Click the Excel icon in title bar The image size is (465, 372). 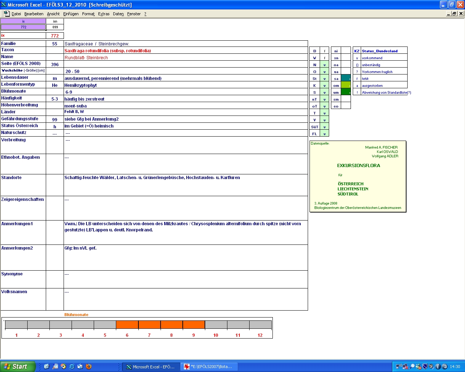pos(4,5)
